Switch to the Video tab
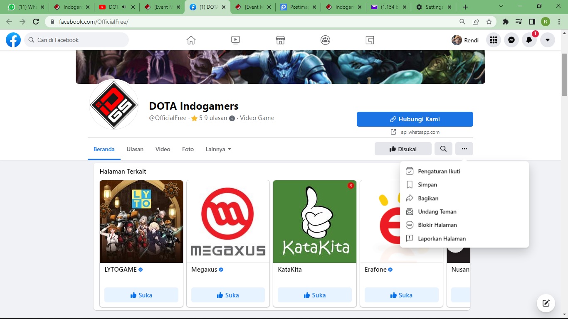 click(x=163, y=149)
